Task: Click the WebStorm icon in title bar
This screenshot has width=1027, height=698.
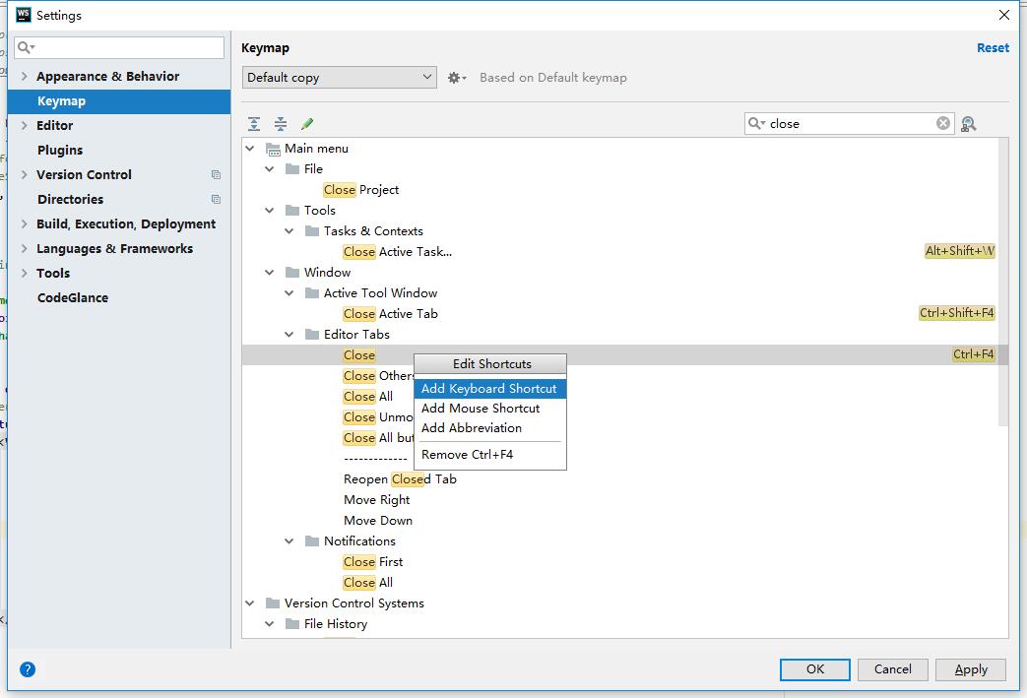Action: (x=24, y=15)
